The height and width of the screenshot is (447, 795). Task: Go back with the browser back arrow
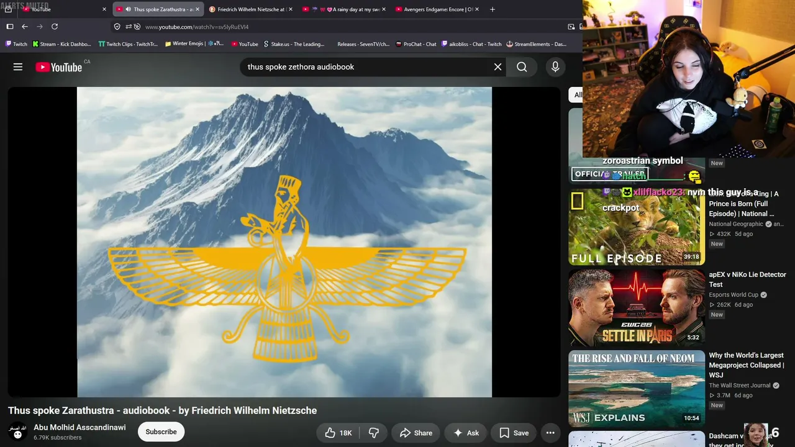(25, 27)
